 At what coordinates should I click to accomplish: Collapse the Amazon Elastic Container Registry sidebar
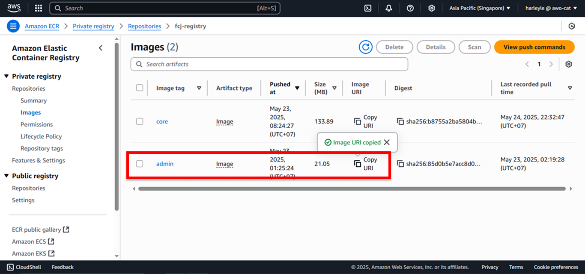[101, 48]
